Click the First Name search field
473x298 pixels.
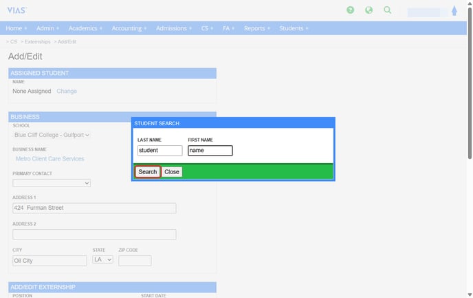(210, 150)
